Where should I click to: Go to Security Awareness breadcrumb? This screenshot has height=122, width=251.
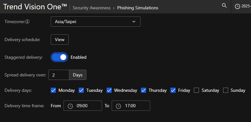(x=91, y=8)
